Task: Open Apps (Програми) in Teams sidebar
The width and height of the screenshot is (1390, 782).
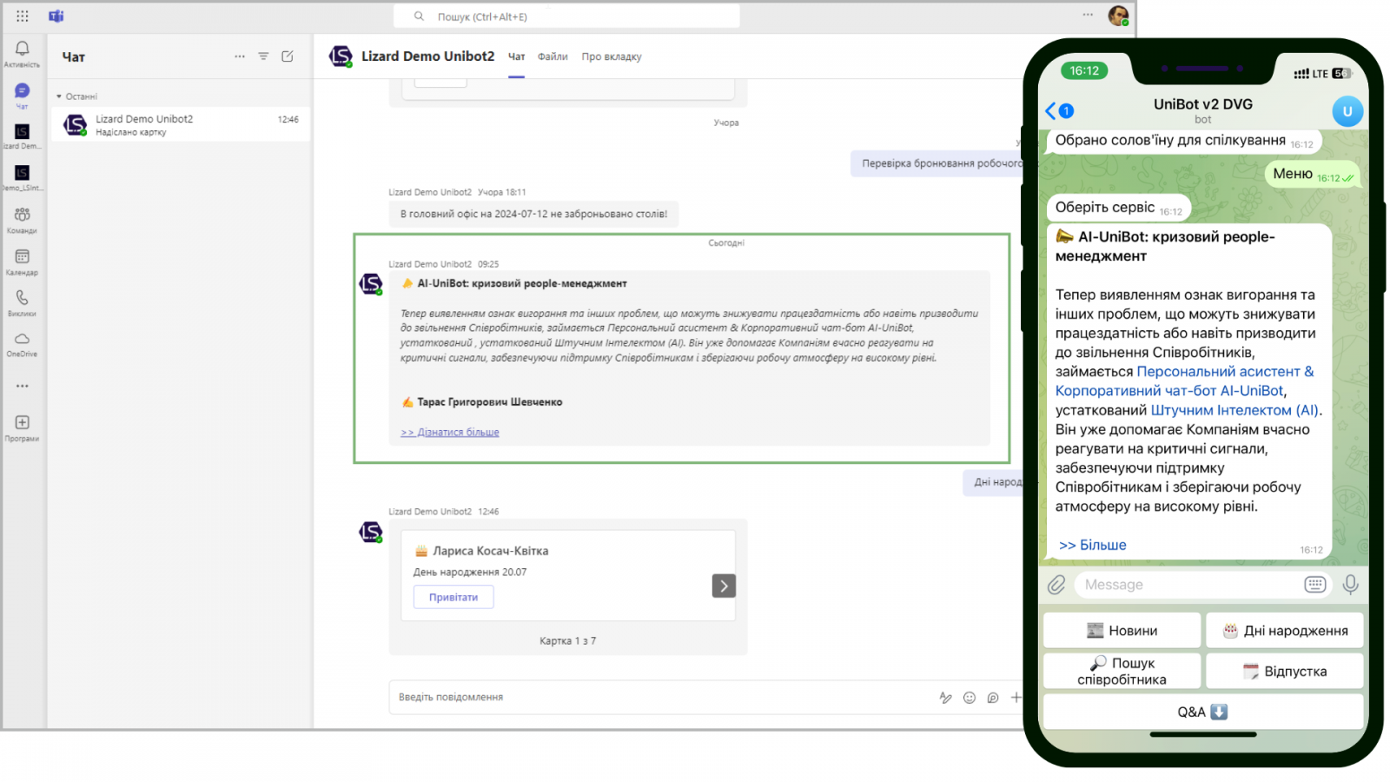Action: tap(22, 427)
